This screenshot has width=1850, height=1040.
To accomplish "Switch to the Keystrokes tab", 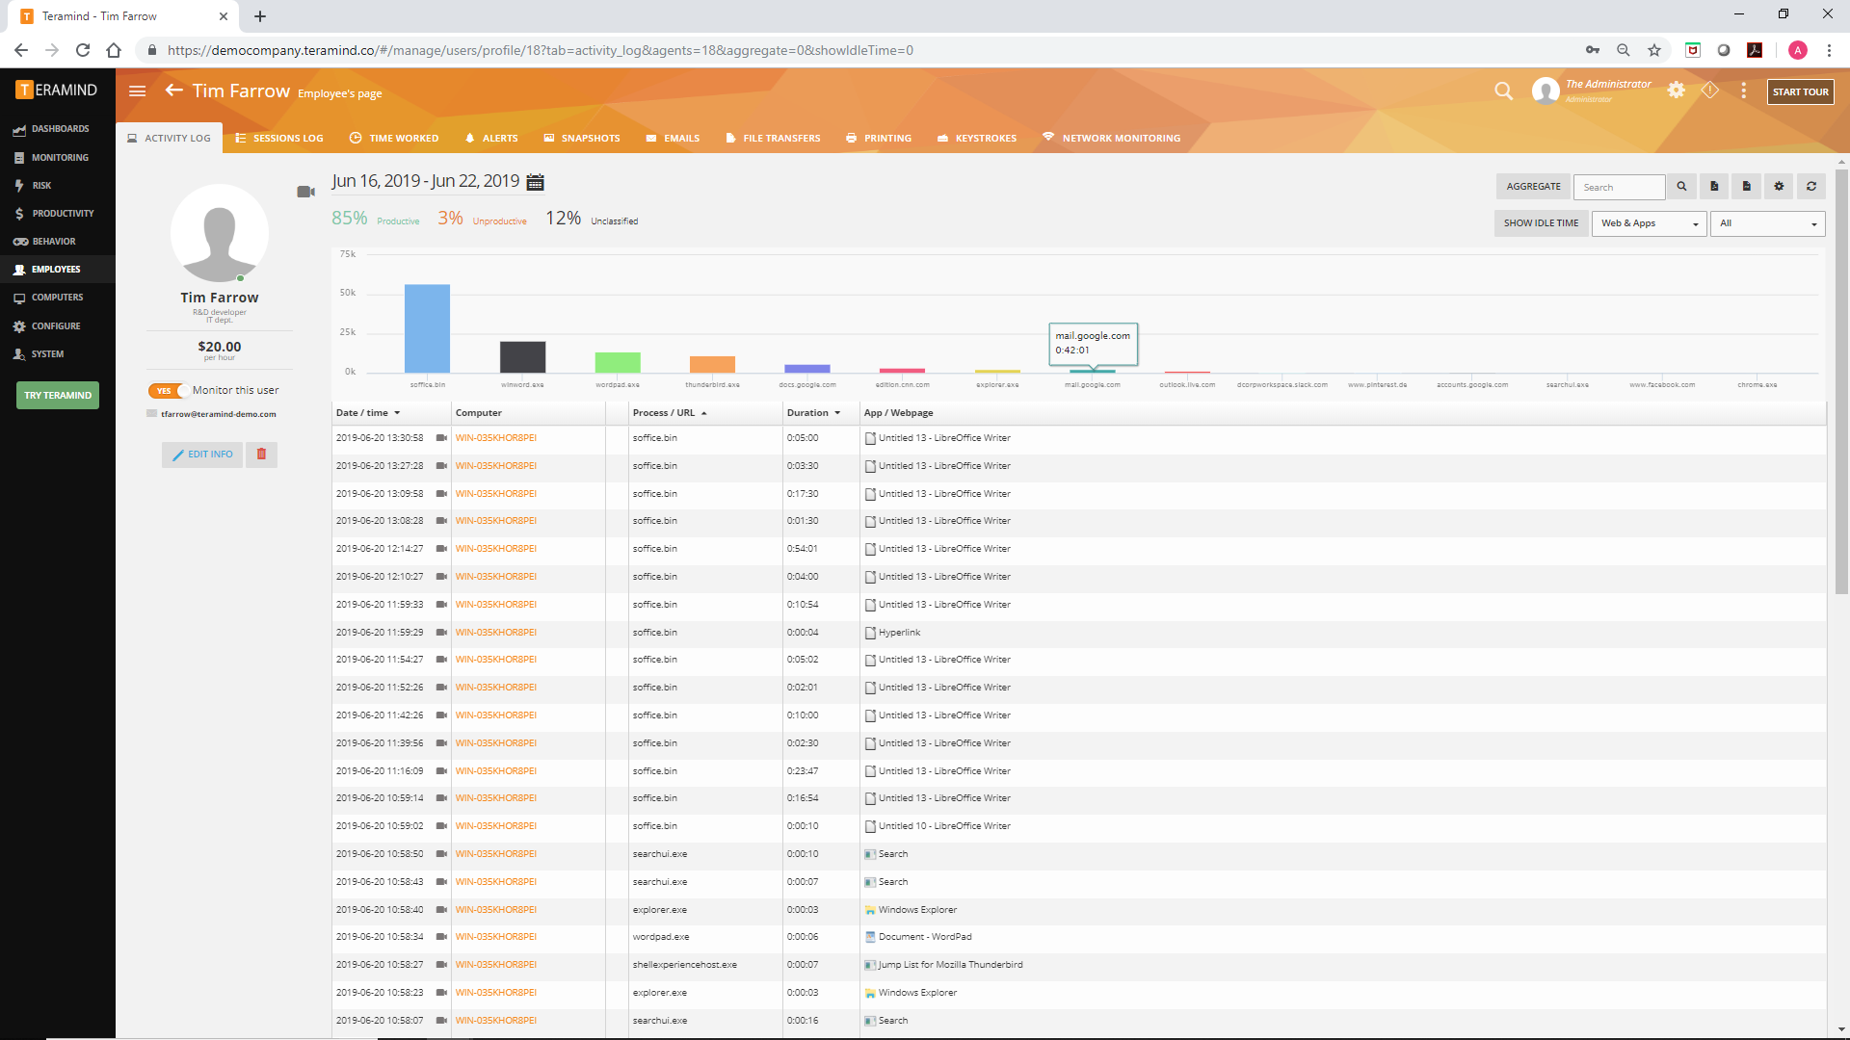I will coord(977,139).
